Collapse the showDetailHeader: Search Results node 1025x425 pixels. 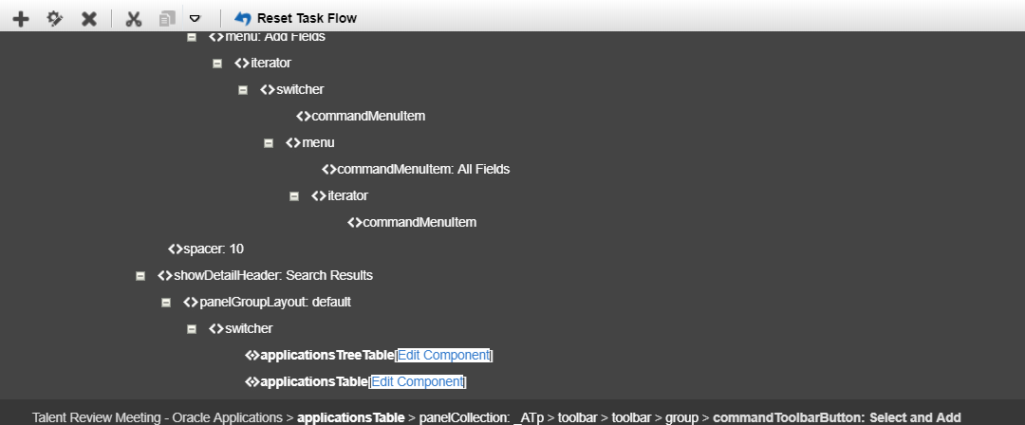click(140, 276)
